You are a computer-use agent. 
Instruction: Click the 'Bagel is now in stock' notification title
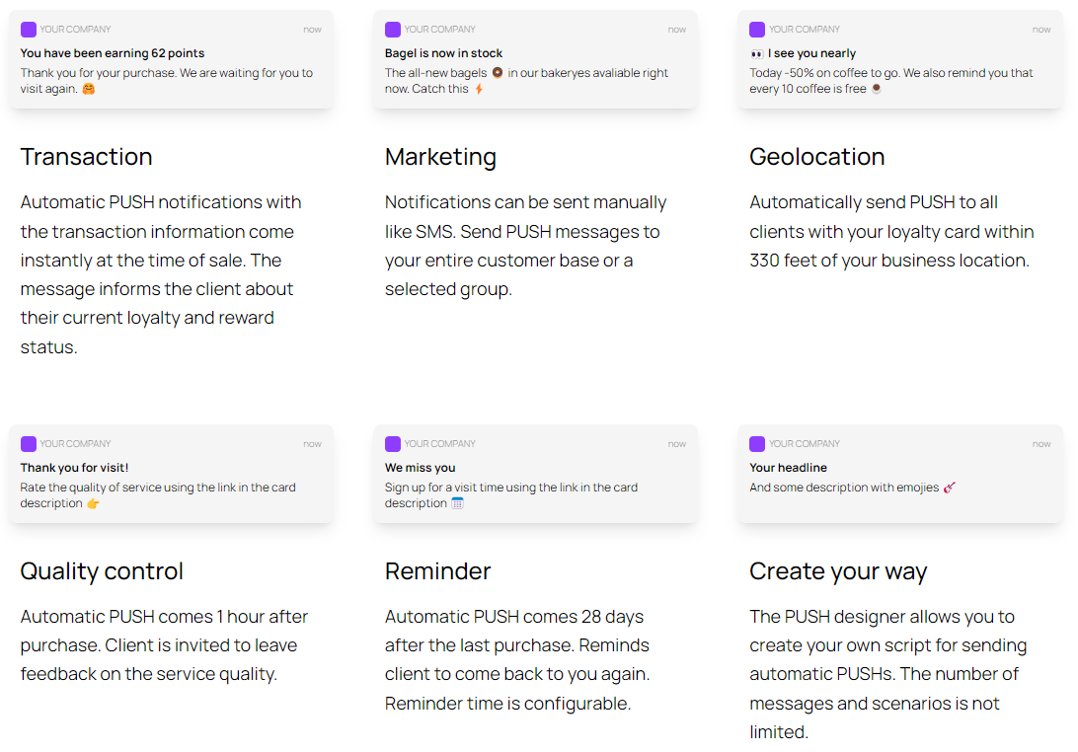point(443,53)
